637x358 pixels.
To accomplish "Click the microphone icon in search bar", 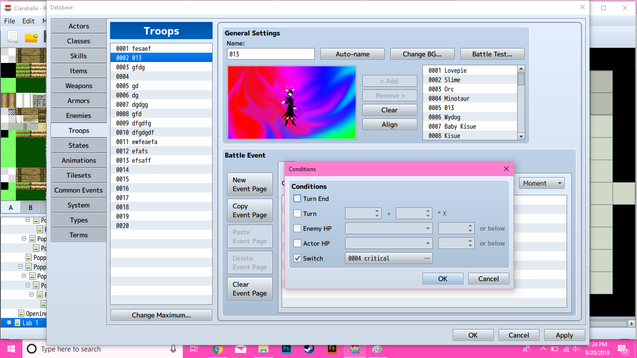I will click(x=173, y=349).
